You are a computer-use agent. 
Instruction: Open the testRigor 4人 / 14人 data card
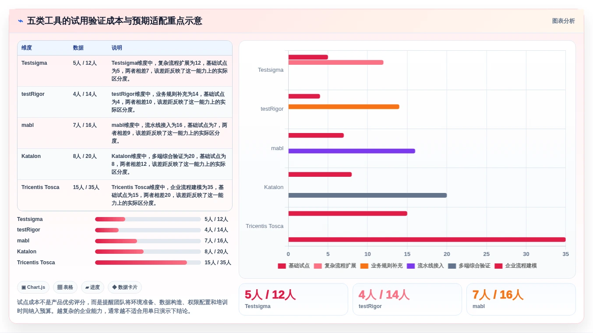coord(407,299)
